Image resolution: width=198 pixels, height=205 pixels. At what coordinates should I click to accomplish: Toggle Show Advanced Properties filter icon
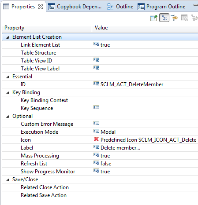coord(174,18)
